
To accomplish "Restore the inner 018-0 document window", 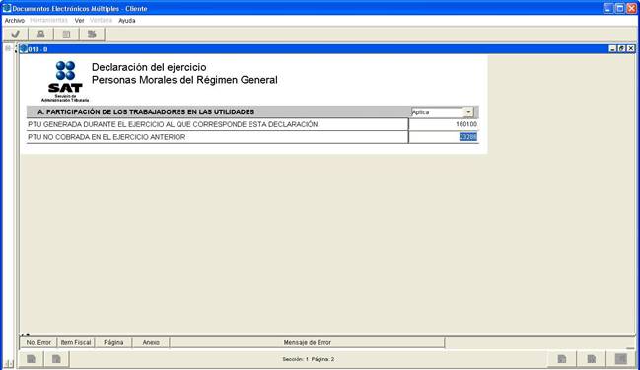I will 621,48.
